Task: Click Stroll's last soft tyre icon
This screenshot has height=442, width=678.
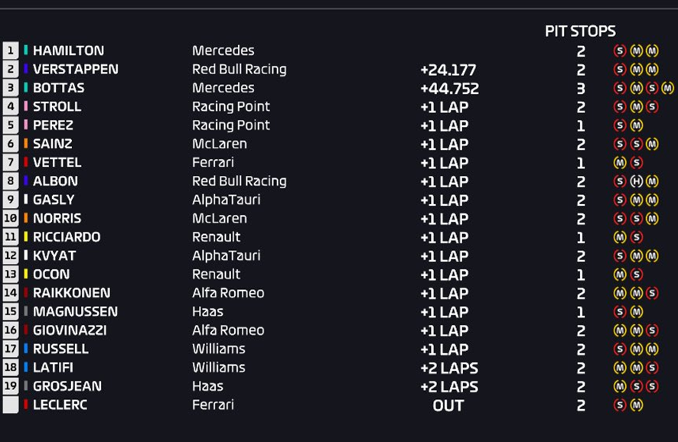Action: point(652,107)
